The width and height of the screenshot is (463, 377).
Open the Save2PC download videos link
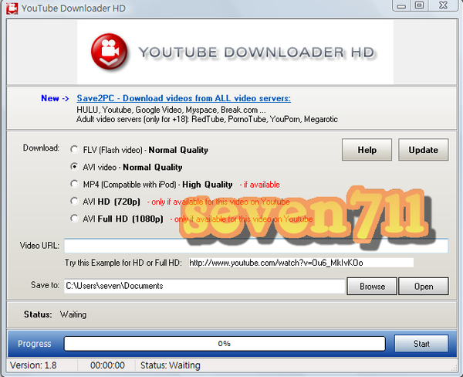pyautogui.click(x=184, y=98)
